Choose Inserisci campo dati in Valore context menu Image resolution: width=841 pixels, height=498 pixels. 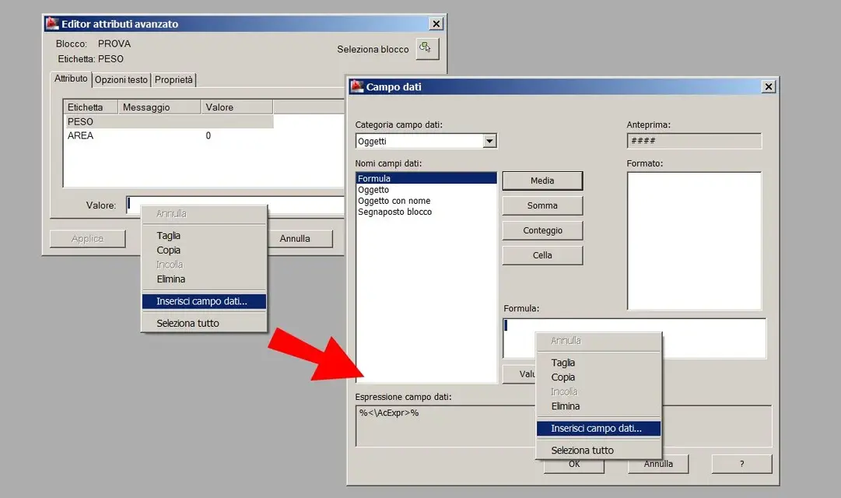click(x=204, y=301)
